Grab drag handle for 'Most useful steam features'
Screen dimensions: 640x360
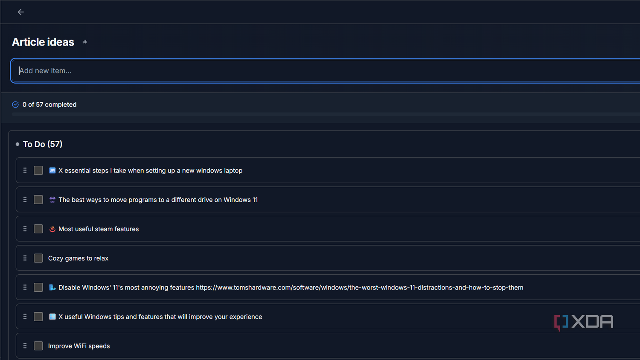pos(25,229)
